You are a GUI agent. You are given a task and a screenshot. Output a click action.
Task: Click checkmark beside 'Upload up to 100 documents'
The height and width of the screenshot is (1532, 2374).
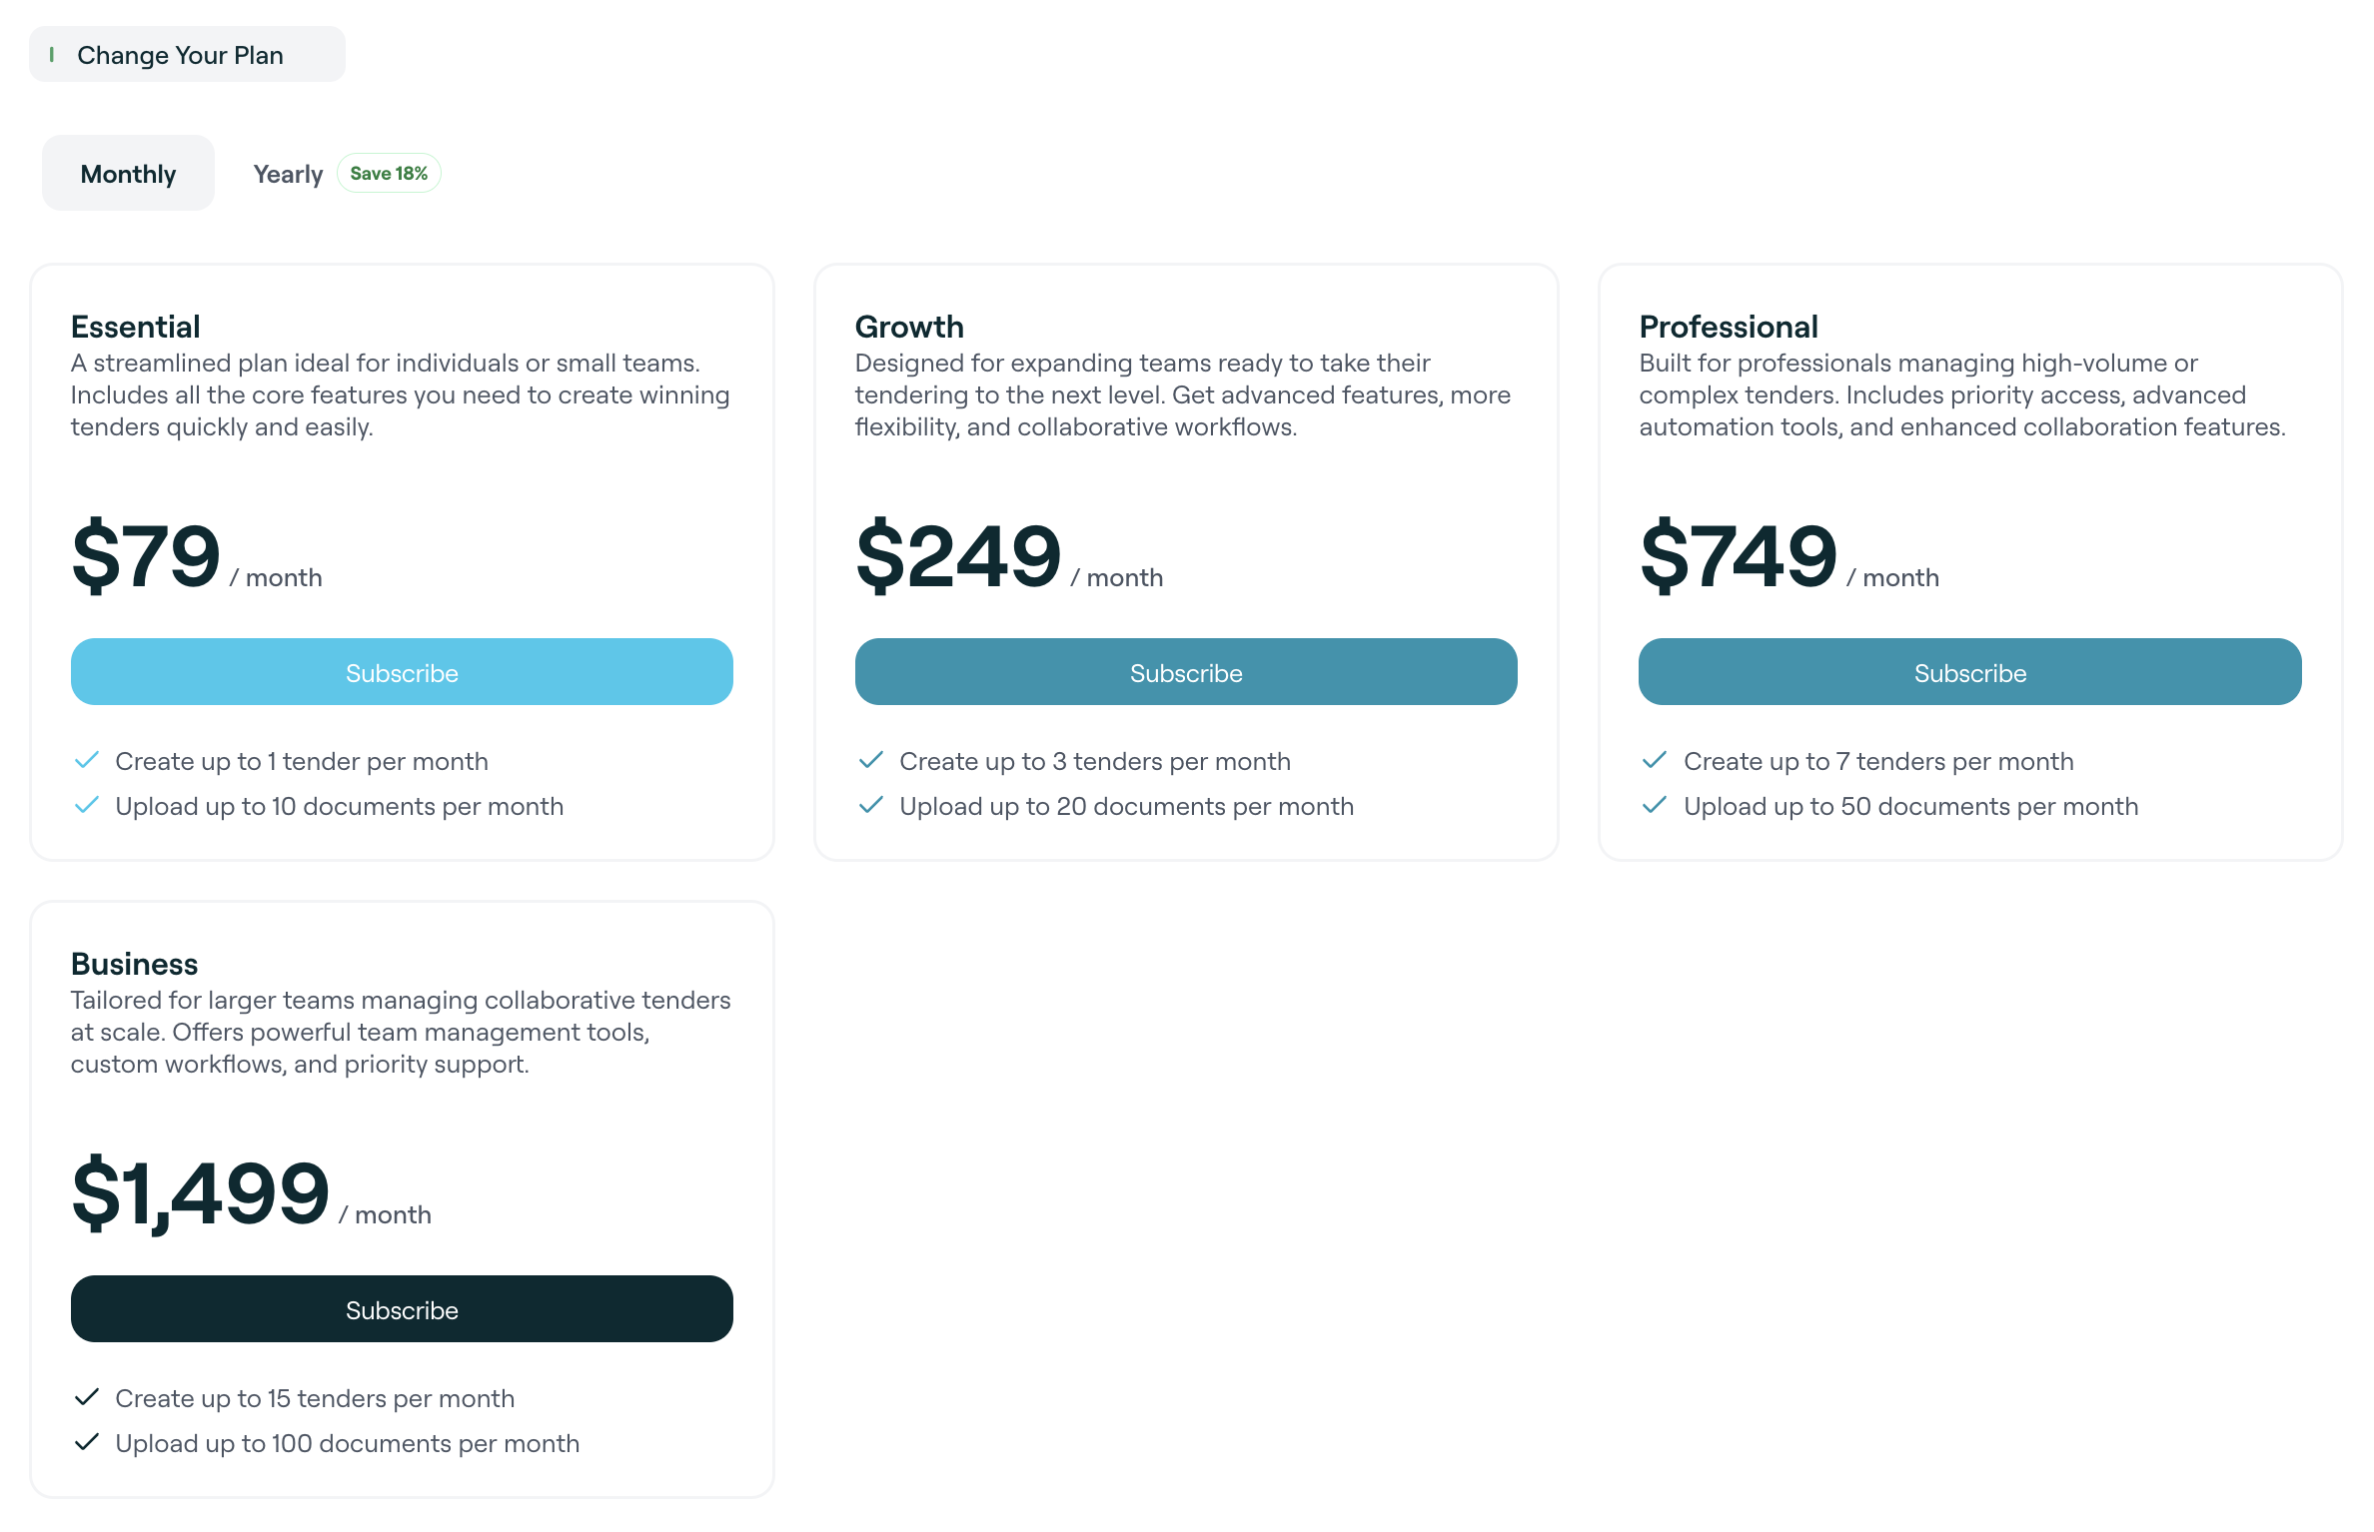(x=87, y=1442)
